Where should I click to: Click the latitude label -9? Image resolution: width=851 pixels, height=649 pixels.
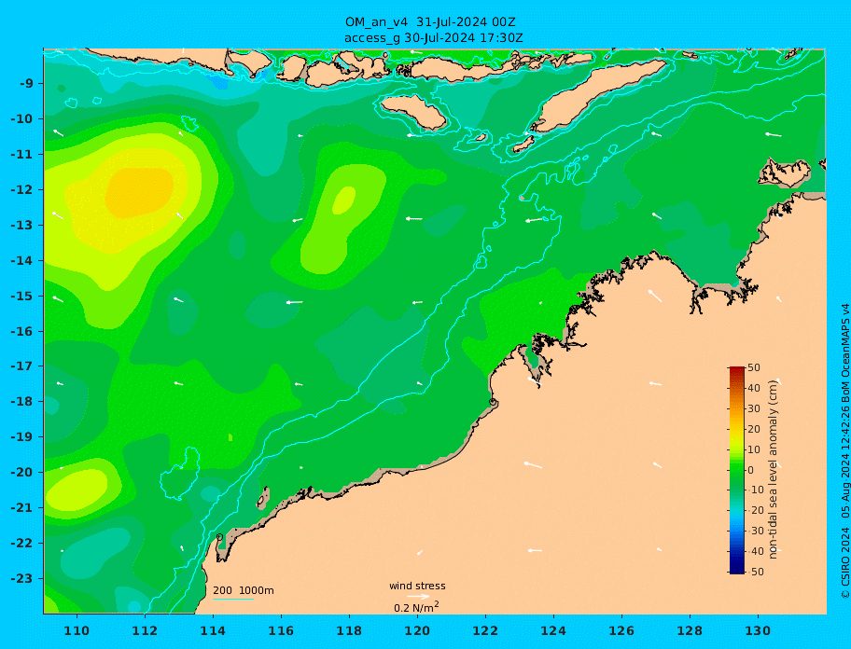(x=27, y=84)
